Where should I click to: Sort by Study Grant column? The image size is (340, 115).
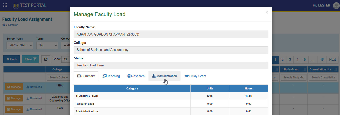(293, 69)
